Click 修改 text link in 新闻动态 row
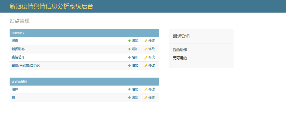This screenshot has width=286, height=132. 152,49
